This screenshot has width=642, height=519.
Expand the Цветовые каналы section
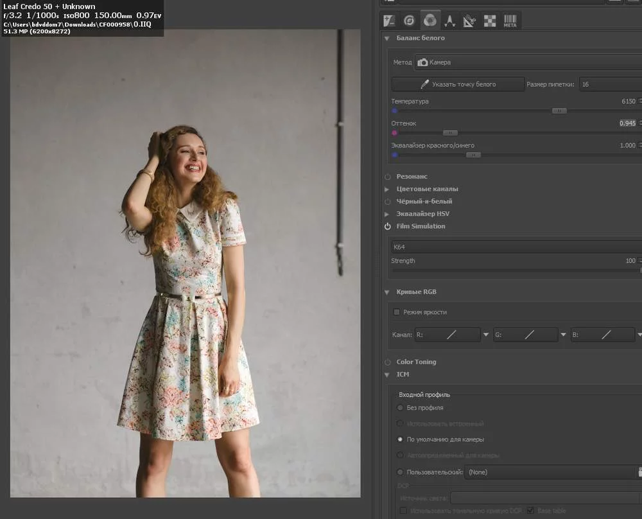pos(387,189)
